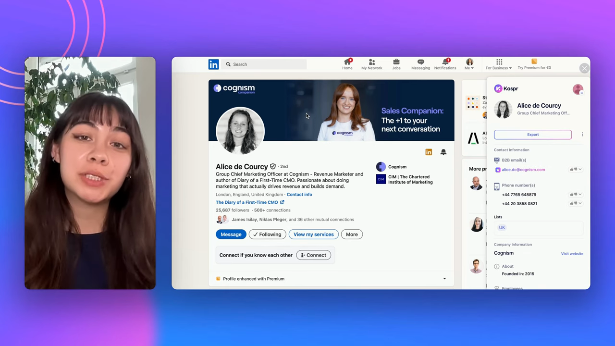Viewport: 615px width, 346px height.
Task: Select phone number +44 20 3858 0821
Action: tap(519, 204)
